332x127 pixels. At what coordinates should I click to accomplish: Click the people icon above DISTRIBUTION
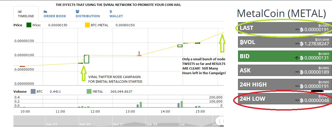point(78,12)
